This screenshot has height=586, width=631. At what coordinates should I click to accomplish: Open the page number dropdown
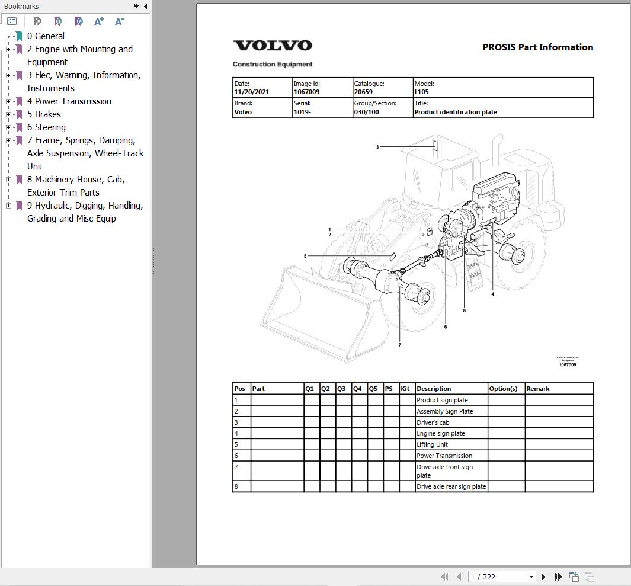click(531, 577)
